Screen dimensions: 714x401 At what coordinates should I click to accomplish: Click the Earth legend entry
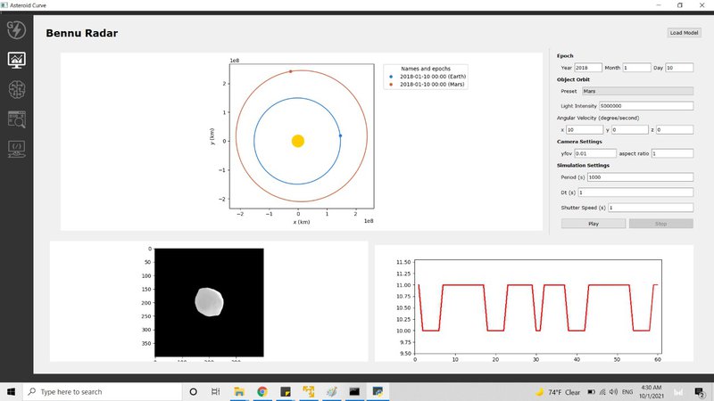(428, 77)
